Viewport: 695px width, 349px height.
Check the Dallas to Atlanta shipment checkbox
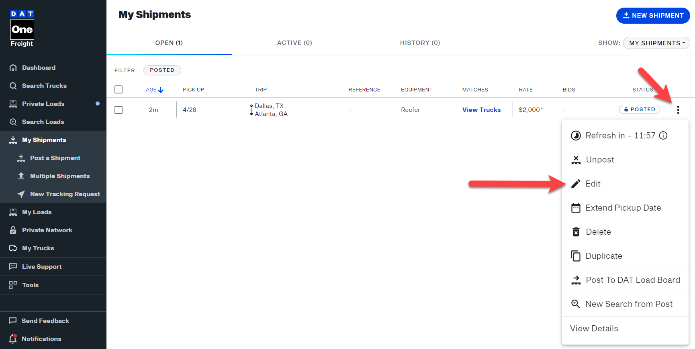[119, 110]
